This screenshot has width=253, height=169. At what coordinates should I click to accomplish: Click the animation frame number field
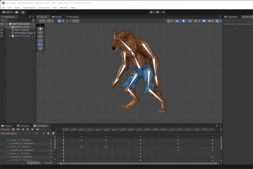tap(52, 129)
